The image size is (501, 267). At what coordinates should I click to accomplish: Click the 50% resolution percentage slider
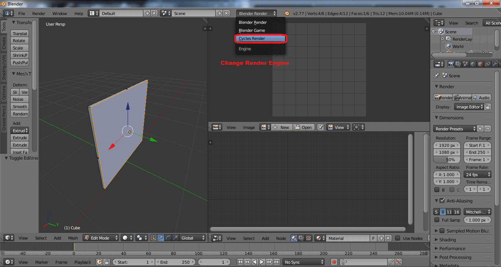coord(446,160)
